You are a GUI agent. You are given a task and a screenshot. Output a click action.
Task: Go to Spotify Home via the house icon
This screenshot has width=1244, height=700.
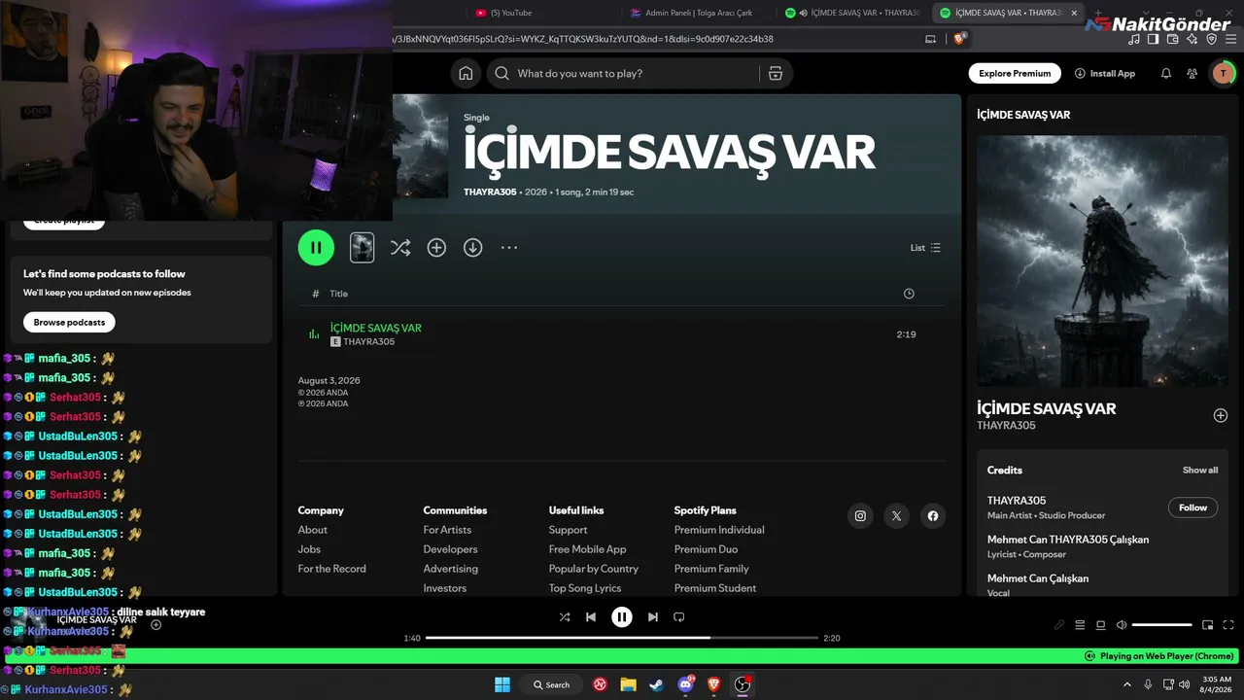click(x=466, y=73)
